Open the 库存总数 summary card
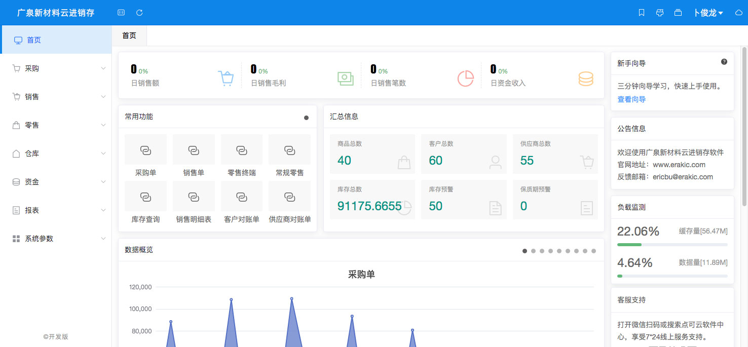 click(372, 200)
